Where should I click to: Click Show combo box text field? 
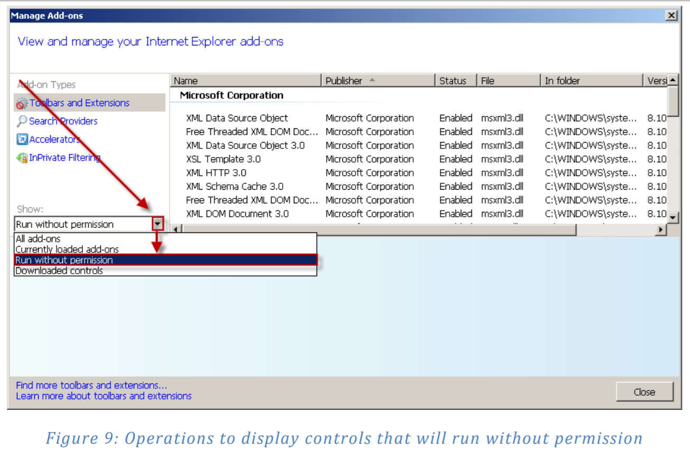pos(83,224)
